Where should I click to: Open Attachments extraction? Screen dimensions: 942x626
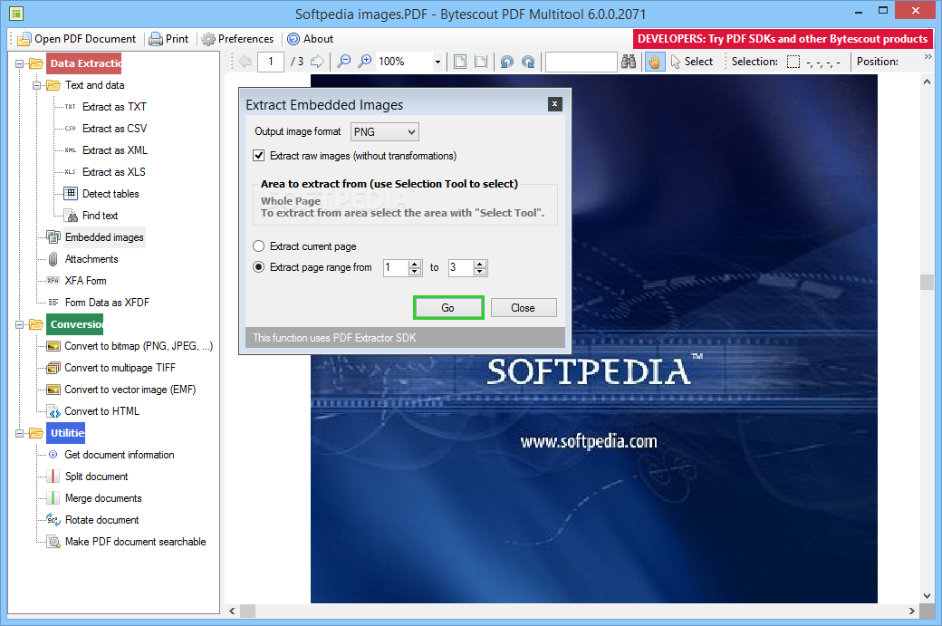coord(91,259)
